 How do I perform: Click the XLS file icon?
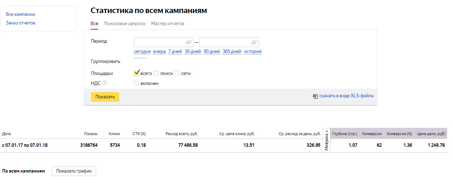tap(315, 96)
